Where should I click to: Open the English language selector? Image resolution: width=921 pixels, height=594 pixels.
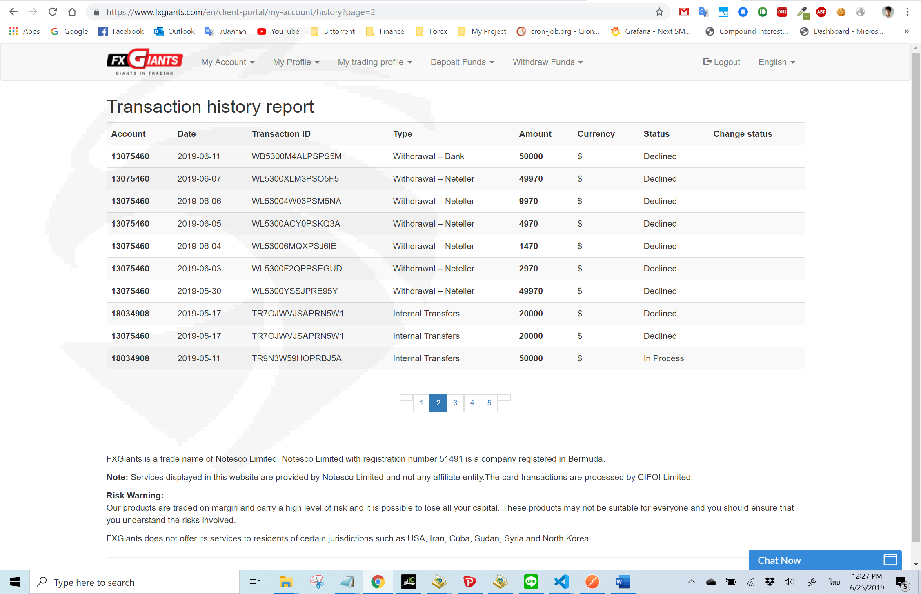point(776,62)
